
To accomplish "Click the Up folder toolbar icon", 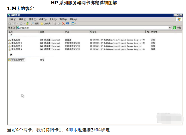I will click(27, 24).
